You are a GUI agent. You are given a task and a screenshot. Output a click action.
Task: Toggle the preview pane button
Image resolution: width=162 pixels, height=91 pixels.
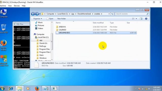(141, 19)
